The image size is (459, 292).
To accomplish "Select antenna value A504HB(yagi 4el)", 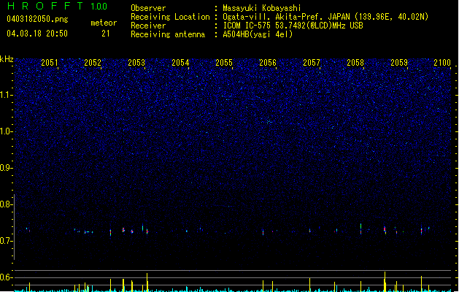I will click(258, 34).
